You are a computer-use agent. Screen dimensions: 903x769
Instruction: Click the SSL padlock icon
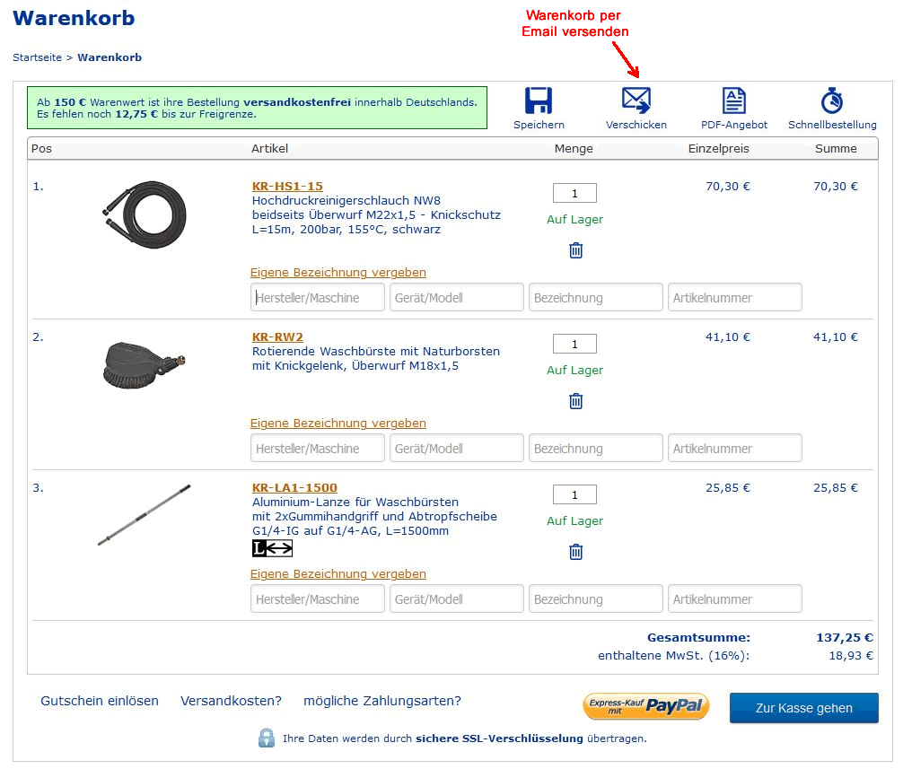[267, 738]
